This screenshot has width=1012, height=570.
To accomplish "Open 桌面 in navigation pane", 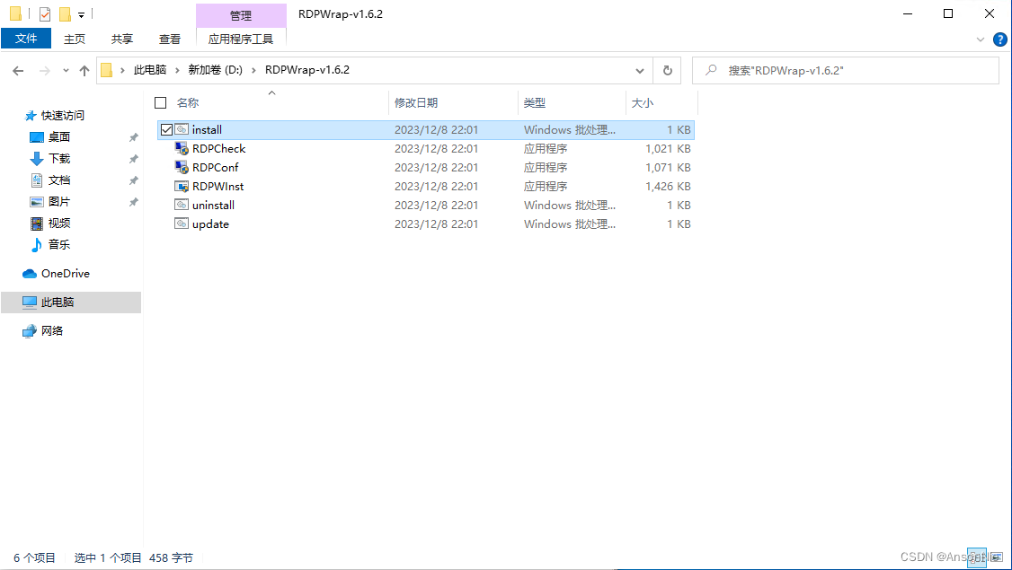I will 58,136.
